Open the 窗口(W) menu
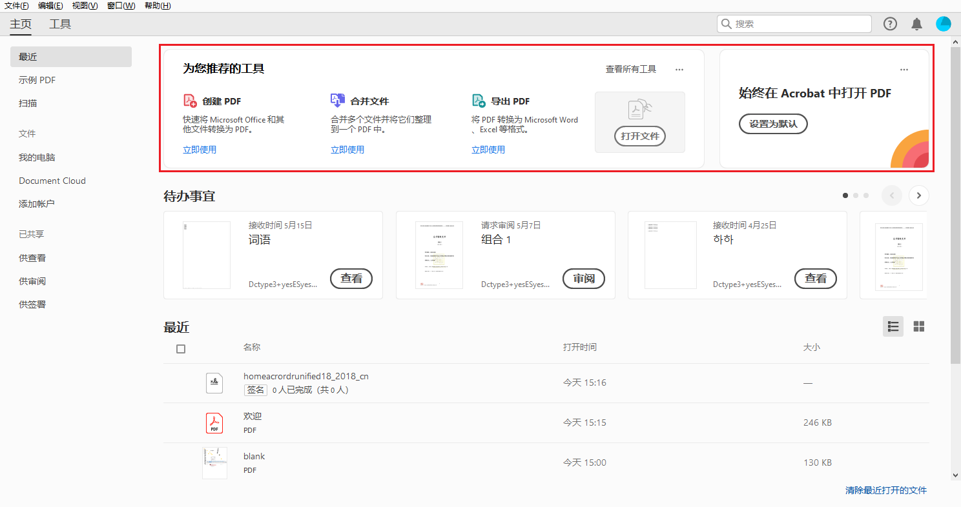The height and width of the screenshot is (507, 961). 121,6
